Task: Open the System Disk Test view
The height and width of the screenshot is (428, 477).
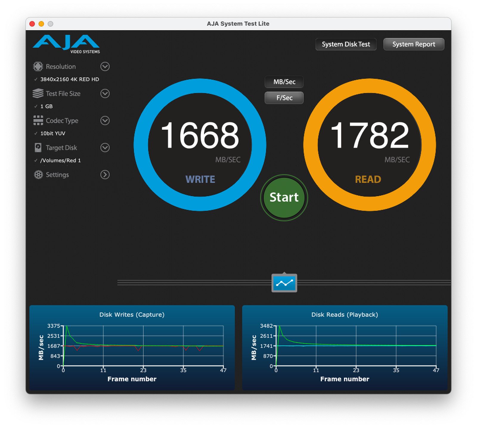Action: (x=346, y=44)
